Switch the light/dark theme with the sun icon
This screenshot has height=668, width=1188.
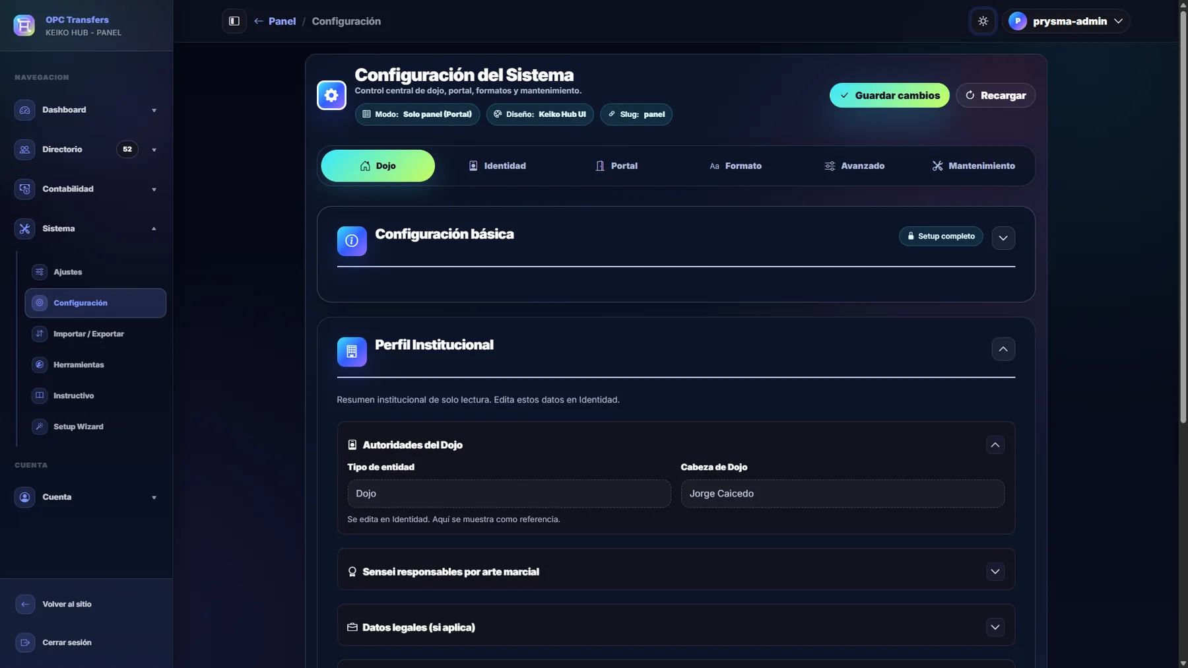pos(983,21)
